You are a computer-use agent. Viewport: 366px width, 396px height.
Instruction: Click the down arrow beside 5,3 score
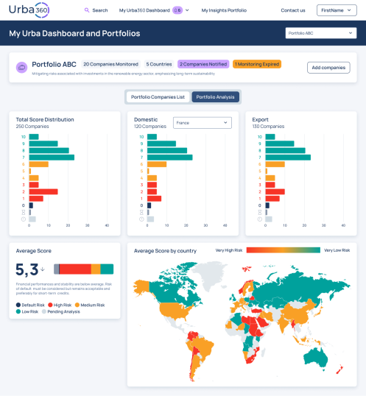pos(43,269)
